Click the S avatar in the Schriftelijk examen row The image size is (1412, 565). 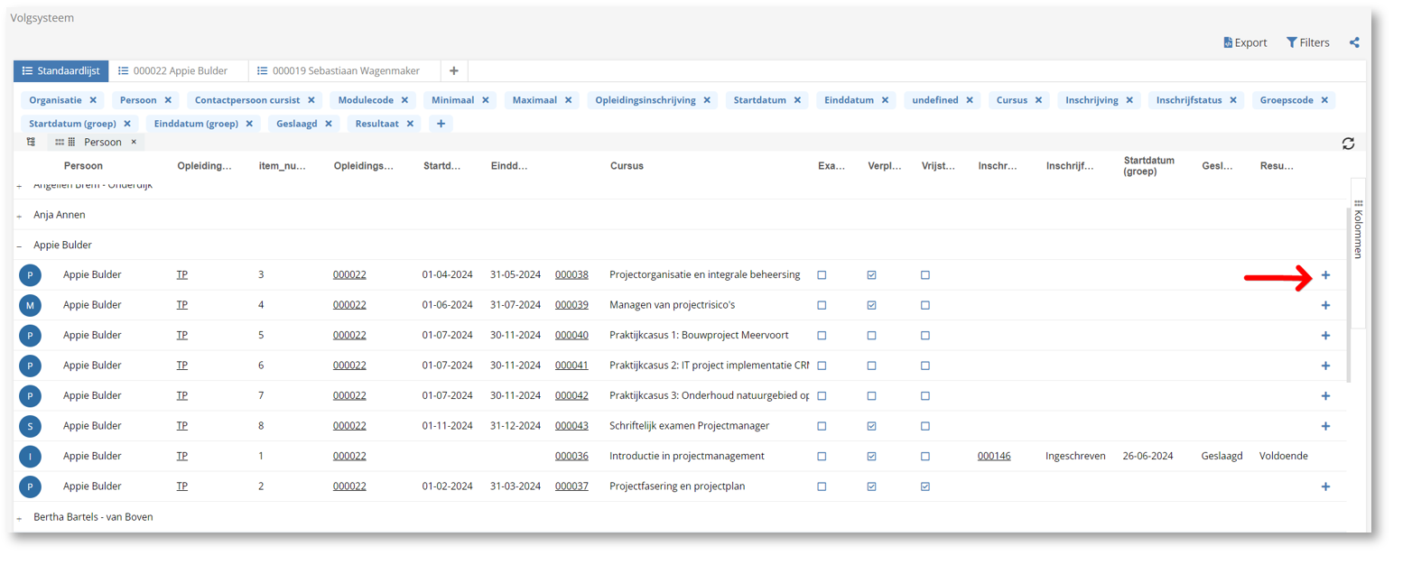coord(30,426)
